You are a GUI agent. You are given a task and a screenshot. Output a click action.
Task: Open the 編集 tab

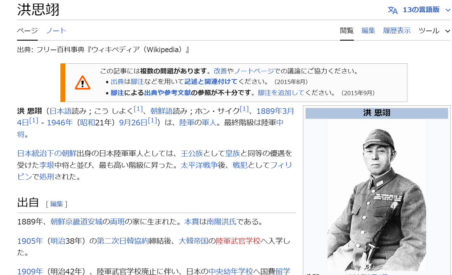pyautogui.click(x=368, y=31)
